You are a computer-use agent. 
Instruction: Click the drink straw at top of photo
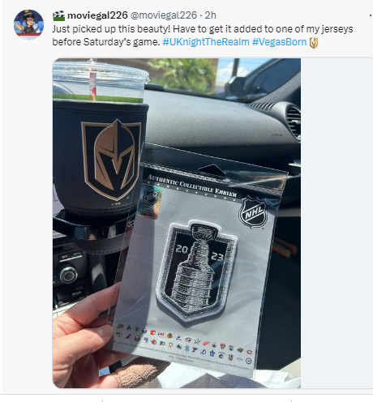pos(92,80)
